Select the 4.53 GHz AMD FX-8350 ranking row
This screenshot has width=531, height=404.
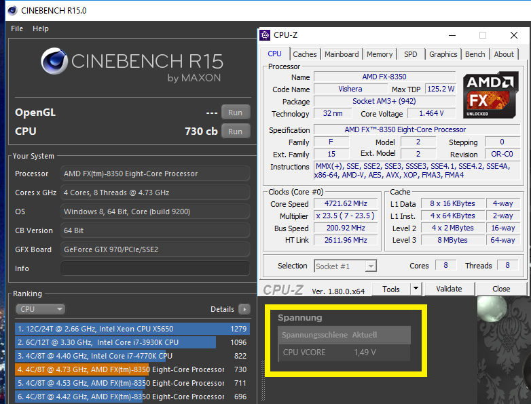132,383
